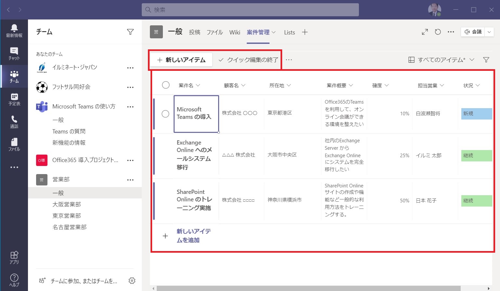The image size is (500, 291).
Task: Open list toolbar overflow ellipsis
Action: pyautogui.click(x=289, y=60)
